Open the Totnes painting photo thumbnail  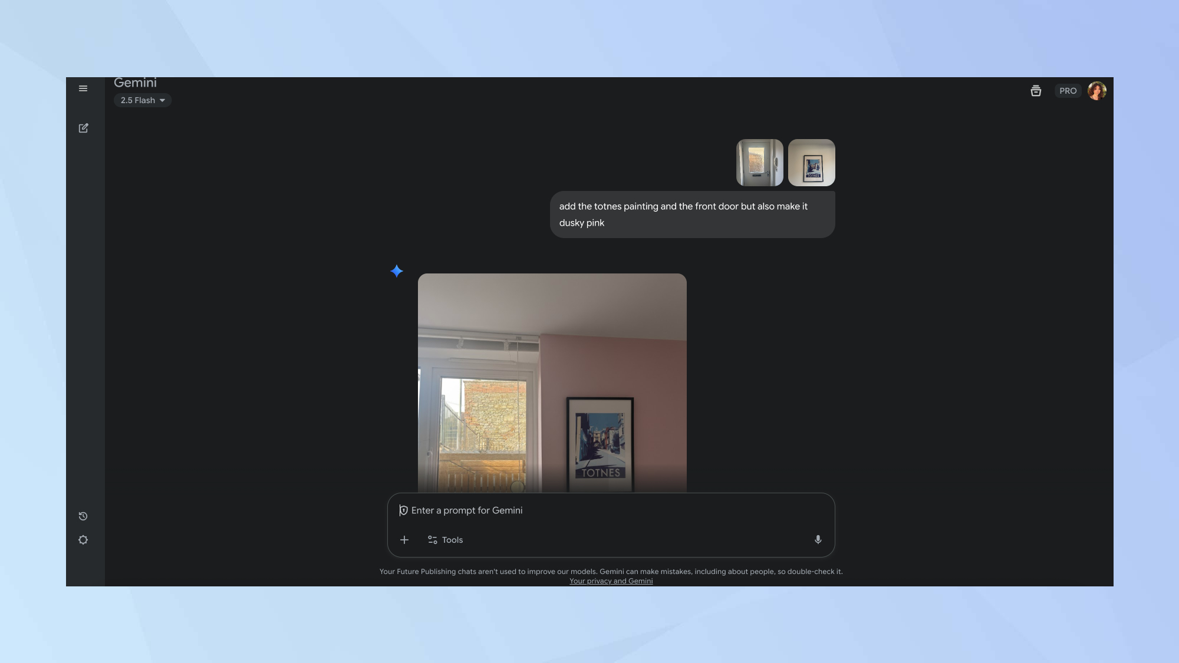pos(811,163)
